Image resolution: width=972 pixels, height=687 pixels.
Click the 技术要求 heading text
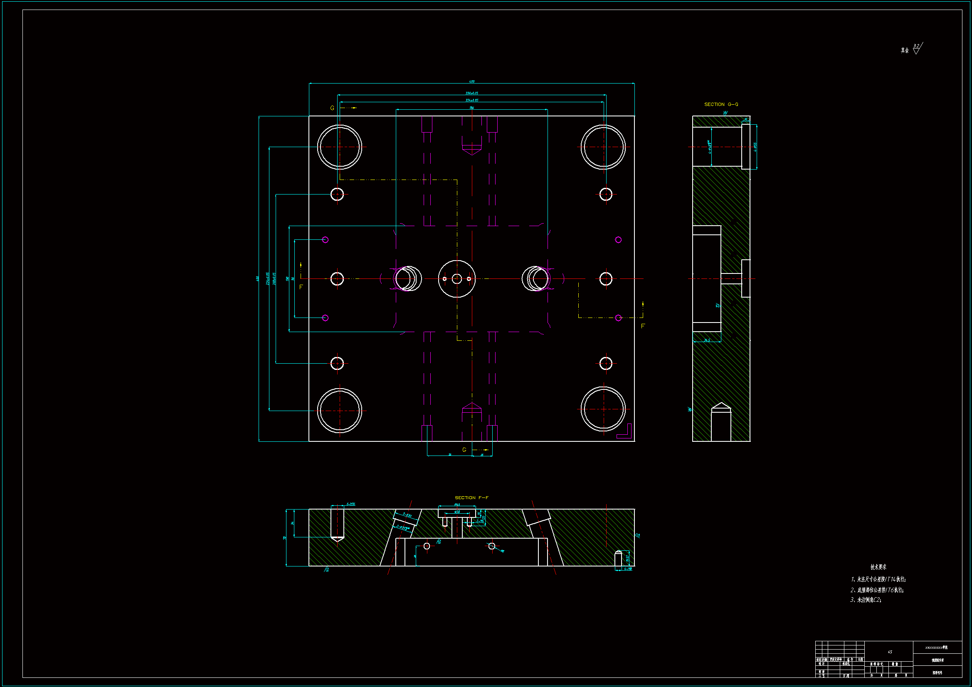click(878, 567)
